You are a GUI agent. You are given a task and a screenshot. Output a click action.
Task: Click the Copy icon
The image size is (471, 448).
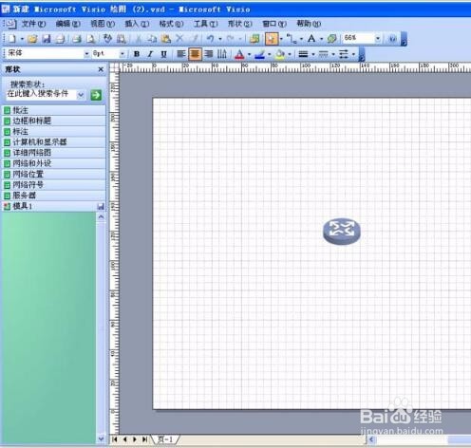pos(152,39)
